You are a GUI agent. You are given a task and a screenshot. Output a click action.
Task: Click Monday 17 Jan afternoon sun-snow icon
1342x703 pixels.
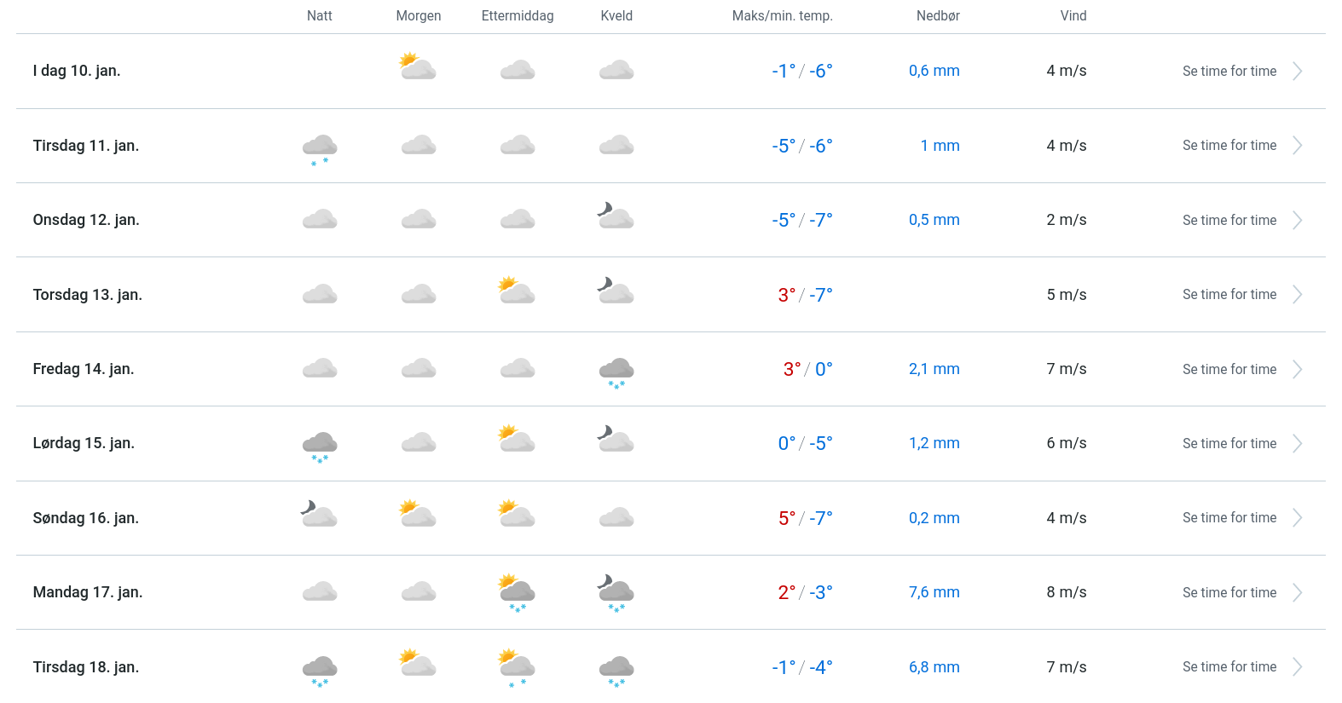[517, 592]
